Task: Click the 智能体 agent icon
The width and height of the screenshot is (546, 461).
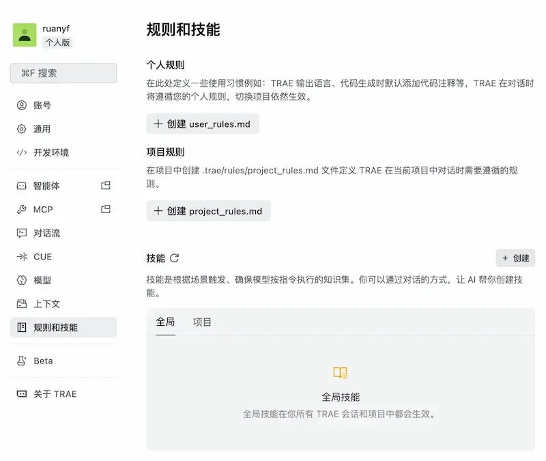Action: click(x=22, y=186)
